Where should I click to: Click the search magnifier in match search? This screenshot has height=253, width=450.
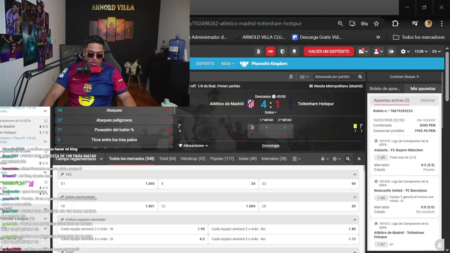(x=360, y=77)
